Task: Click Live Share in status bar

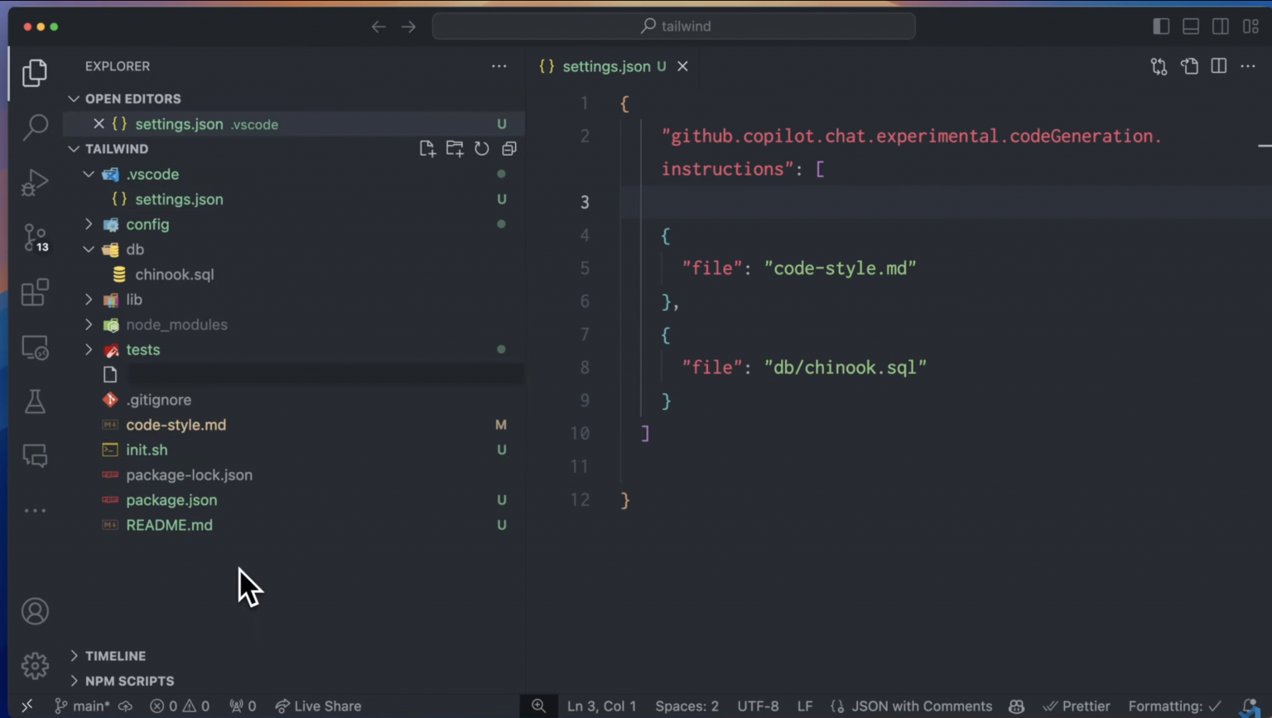Action: 319,706
